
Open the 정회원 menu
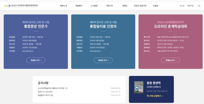tap(125, 6)
